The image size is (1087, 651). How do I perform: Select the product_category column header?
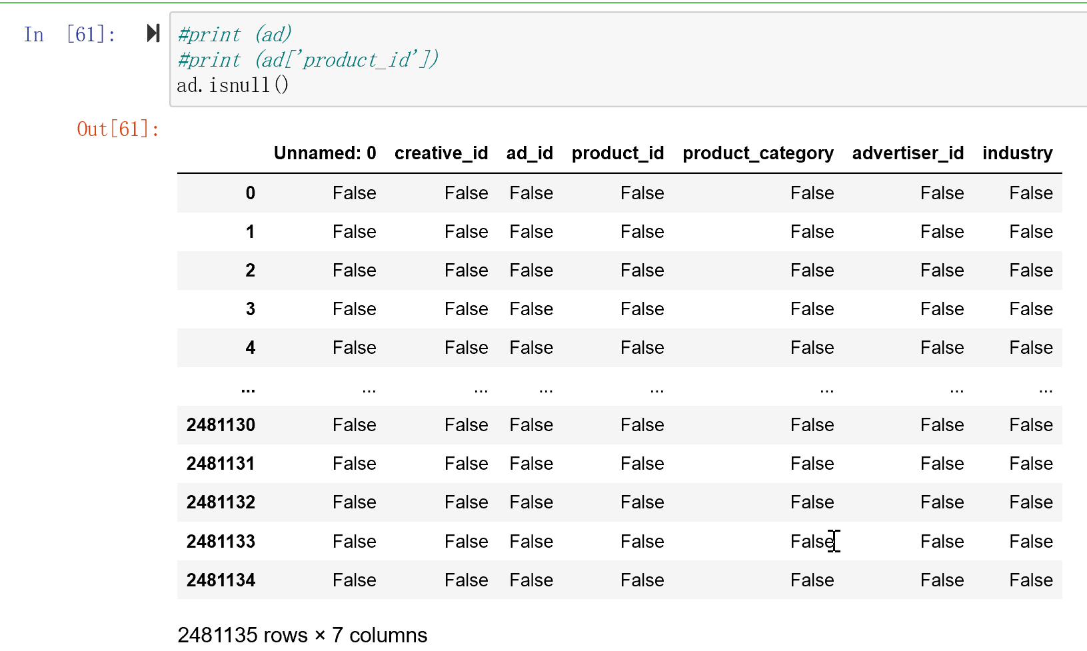tap(758, 153)
